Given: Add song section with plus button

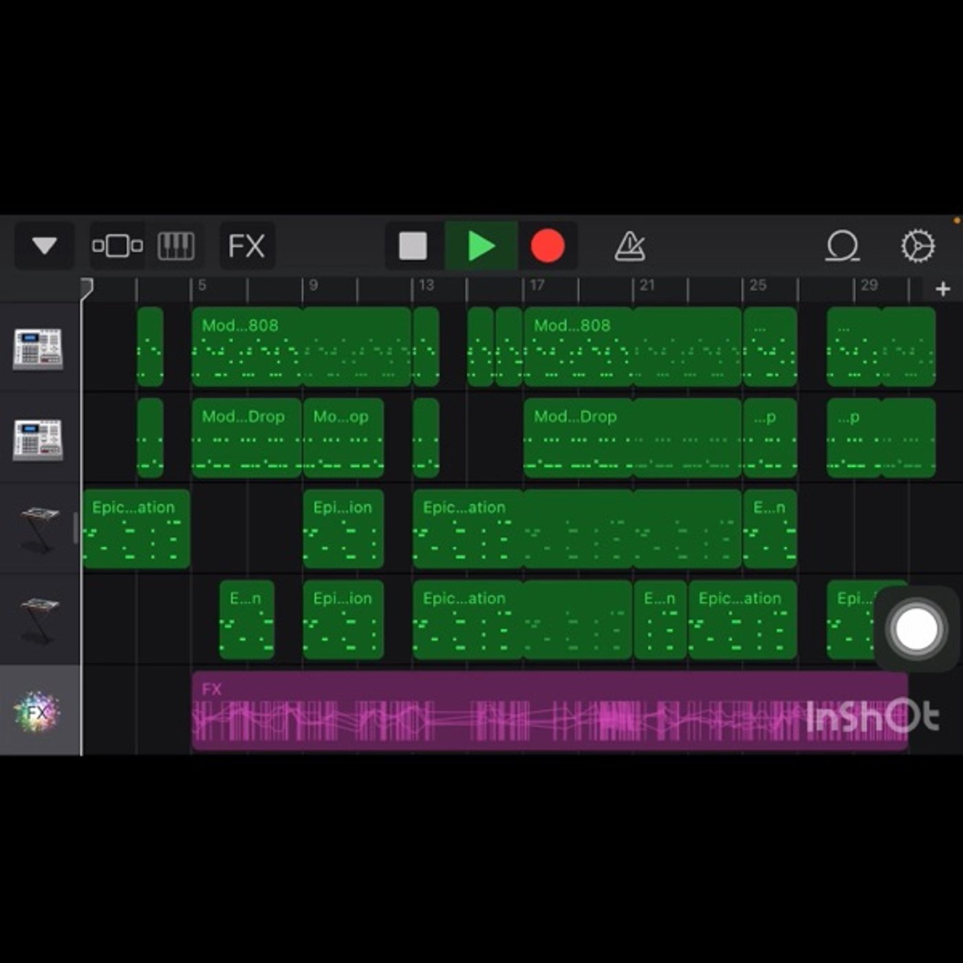Looking at the screenshot, I should [943, 289].
